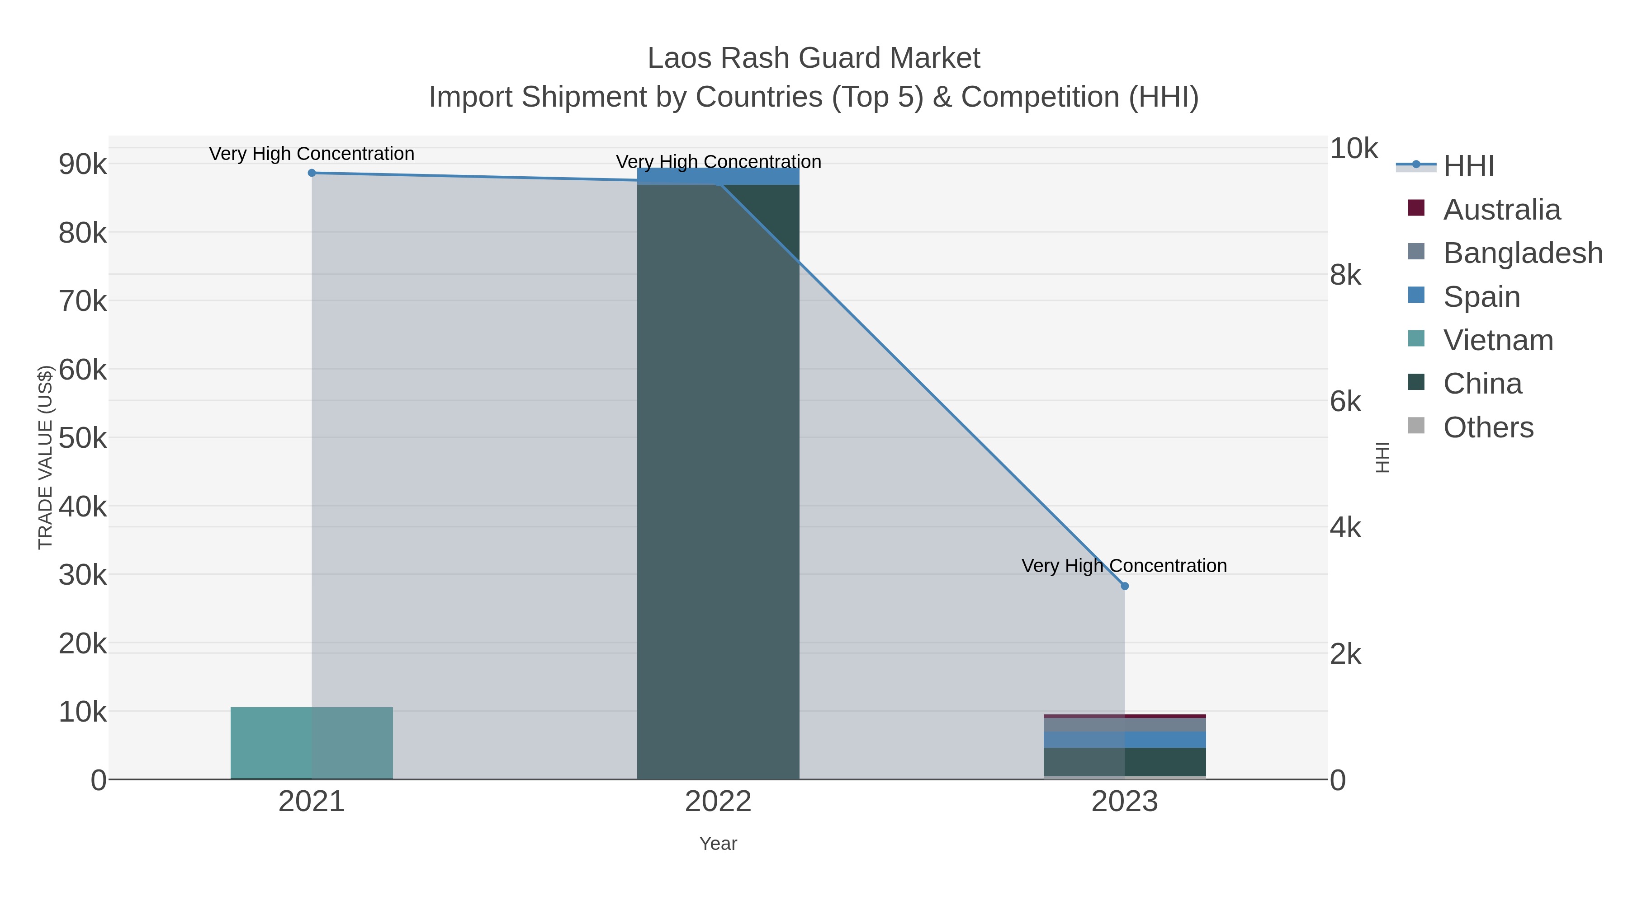Viewport: 1628px width, 915px height.
Task: Click the Others gray legend swatch
Action: 1416,426
